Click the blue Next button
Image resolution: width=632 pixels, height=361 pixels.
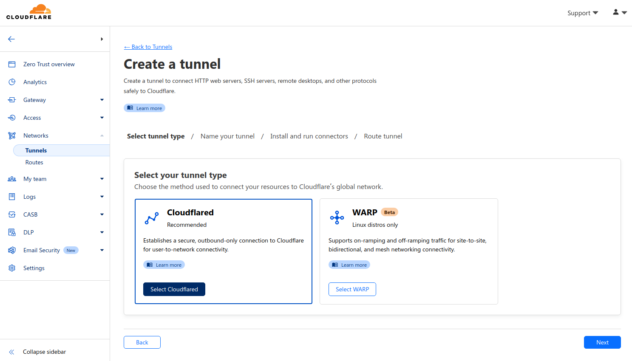602,342
